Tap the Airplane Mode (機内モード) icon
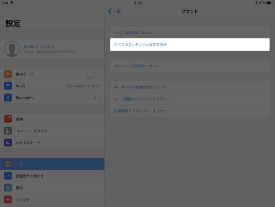The height and width of the screenshot is (207, 275). point(8,74)
